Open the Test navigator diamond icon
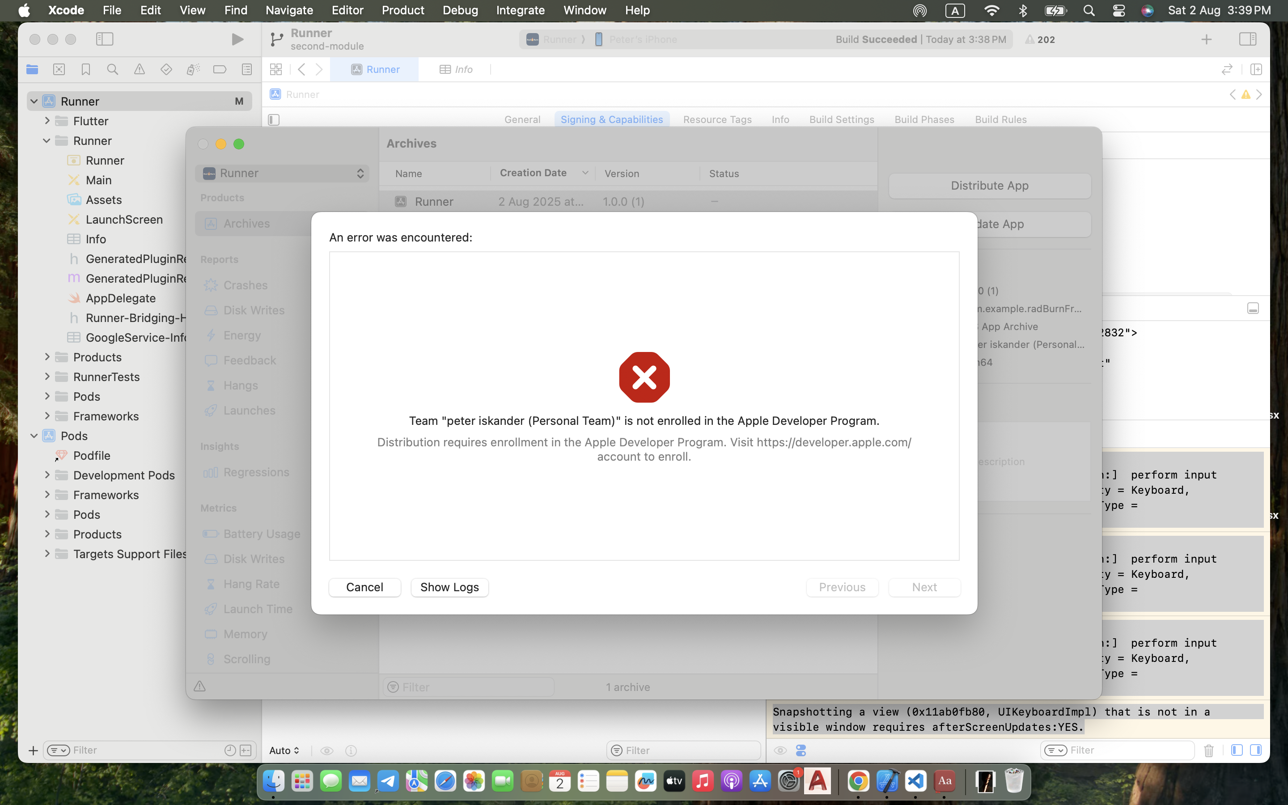1288x805 pixels. point(166,69)
